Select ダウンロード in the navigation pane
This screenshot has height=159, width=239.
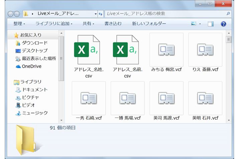pos(34,43)
